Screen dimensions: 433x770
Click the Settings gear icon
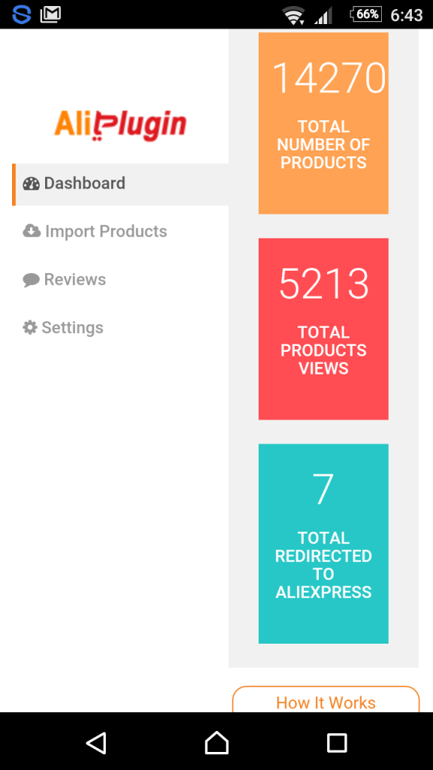(x=30, y=328)
